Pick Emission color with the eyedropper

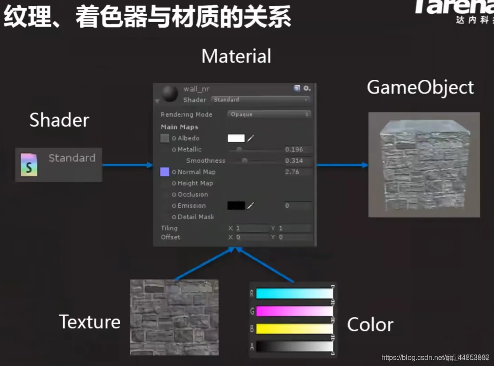251,206
